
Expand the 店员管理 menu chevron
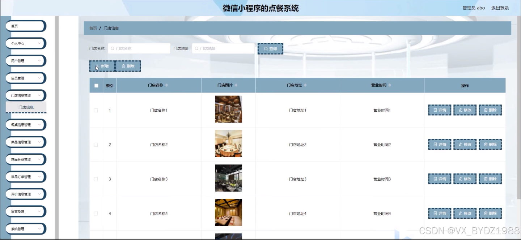tap(39, 78)
